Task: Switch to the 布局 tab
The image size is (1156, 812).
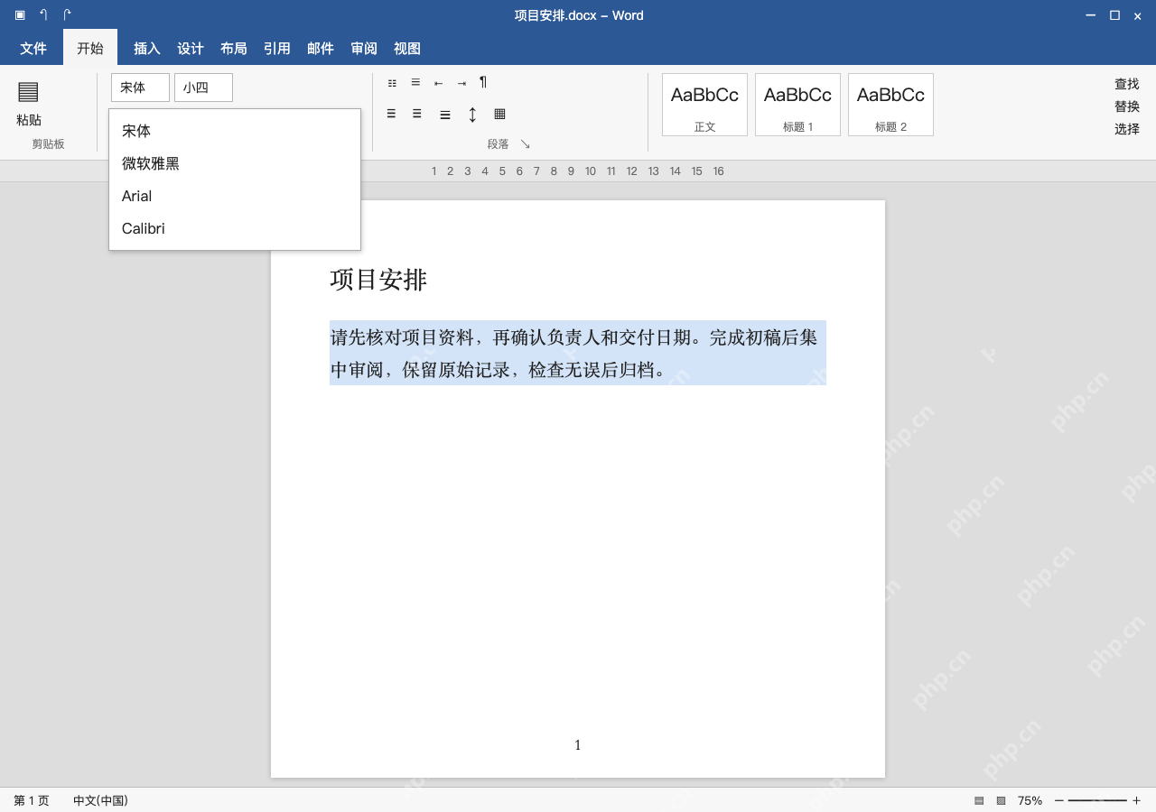Action: [234, 49]
